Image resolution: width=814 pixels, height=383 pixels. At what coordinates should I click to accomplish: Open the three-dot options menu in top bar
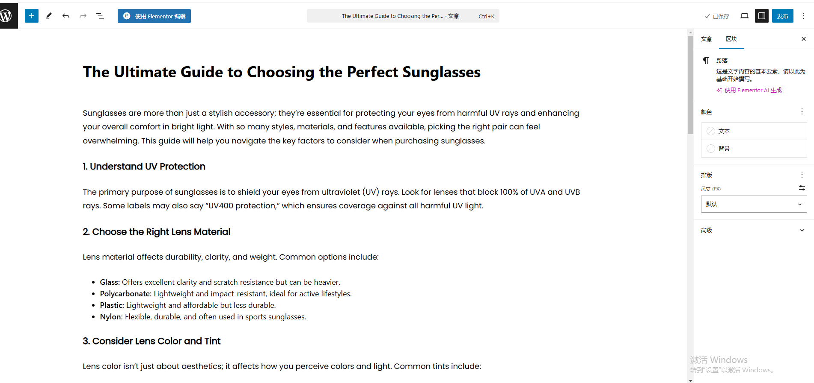point(804,16)
